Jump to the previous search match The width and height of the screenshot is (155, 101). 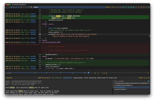[x=117, y=7]
